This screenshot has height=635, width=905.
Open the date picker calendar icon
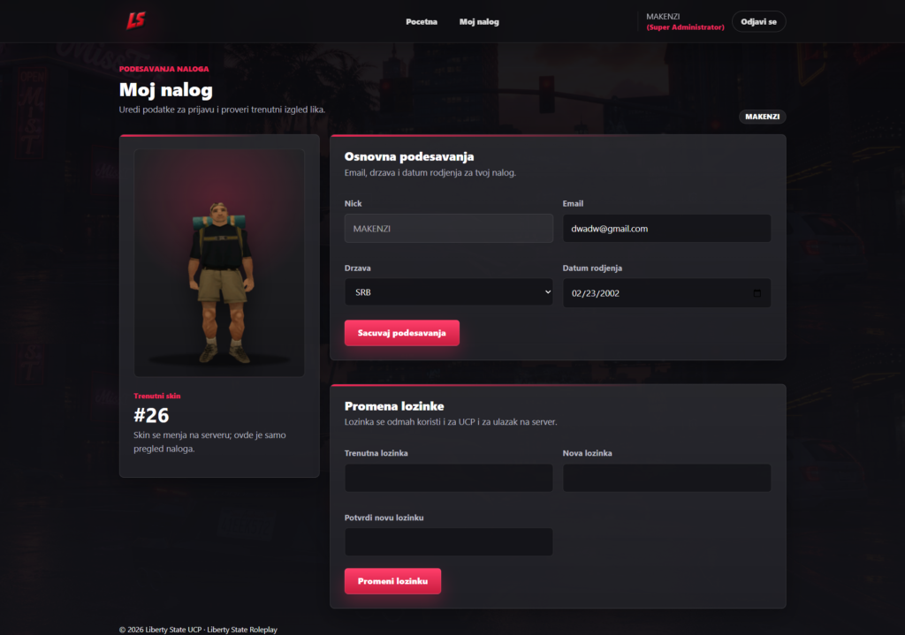757,293
